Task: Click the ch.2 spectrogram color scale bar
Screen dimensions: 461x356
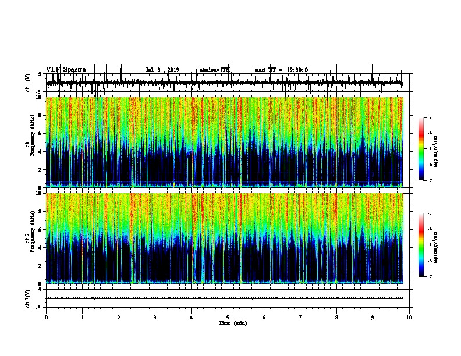Action: point(421,245)
